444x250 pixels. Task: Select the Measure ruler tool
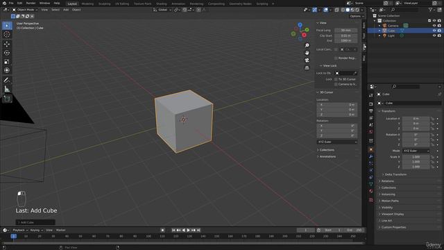[x=7, y=89]
